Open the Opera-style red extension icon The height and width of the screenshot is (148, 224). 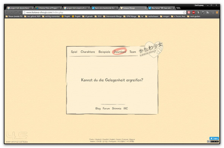click(189, 13)
